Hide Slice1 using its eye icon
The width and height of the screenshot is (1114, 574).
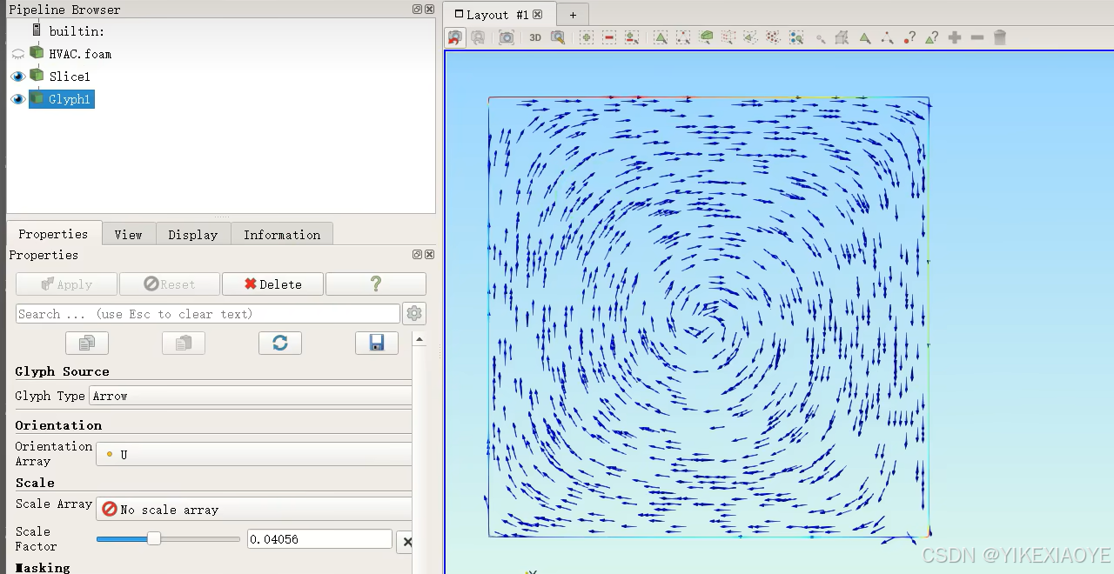click(x=17, y=76)
